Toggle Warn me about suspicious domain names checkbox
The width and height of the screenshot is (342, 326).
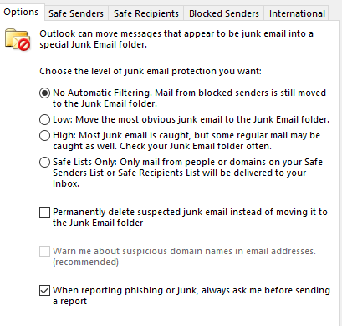[x=44, y=251]
